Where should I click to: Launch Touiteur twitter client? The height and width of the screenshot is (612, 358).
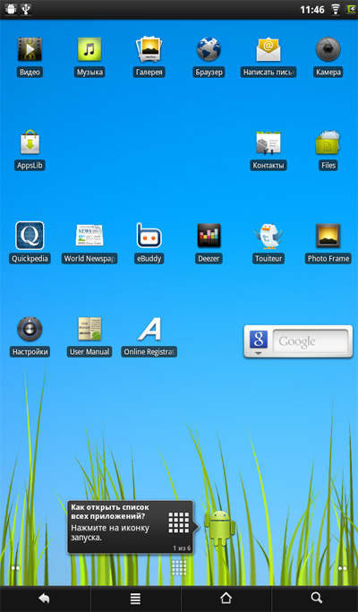(x=268, y=243)
